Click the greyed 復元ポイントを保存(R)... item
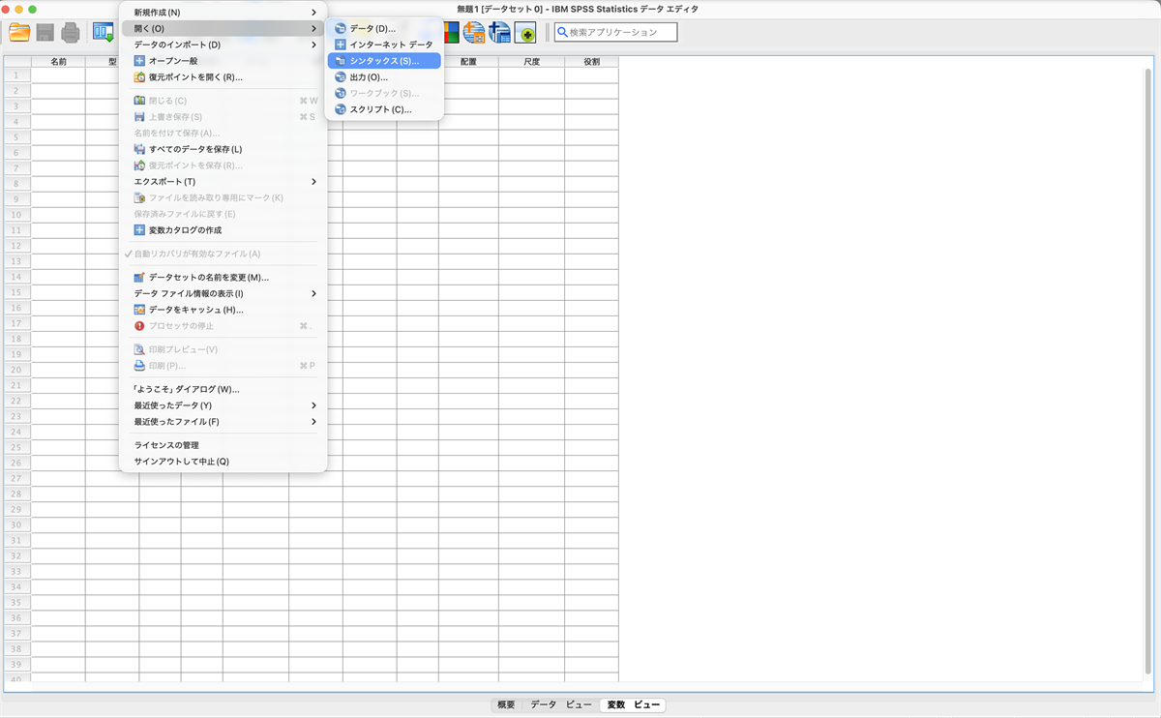1161x718 pixels. tap(223, 165)
